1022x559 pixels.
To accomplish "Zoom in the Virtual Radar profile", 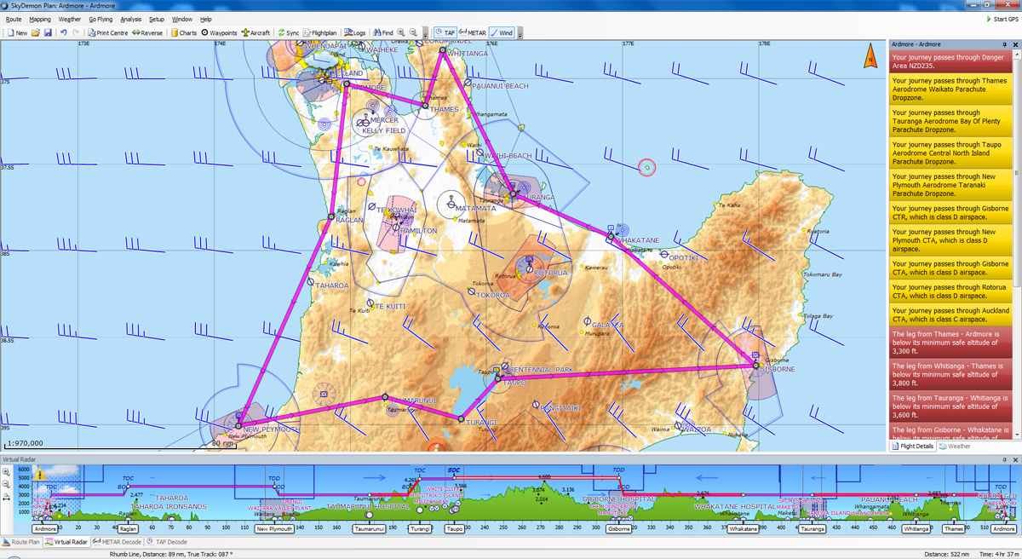I will [x=6, y=471].
